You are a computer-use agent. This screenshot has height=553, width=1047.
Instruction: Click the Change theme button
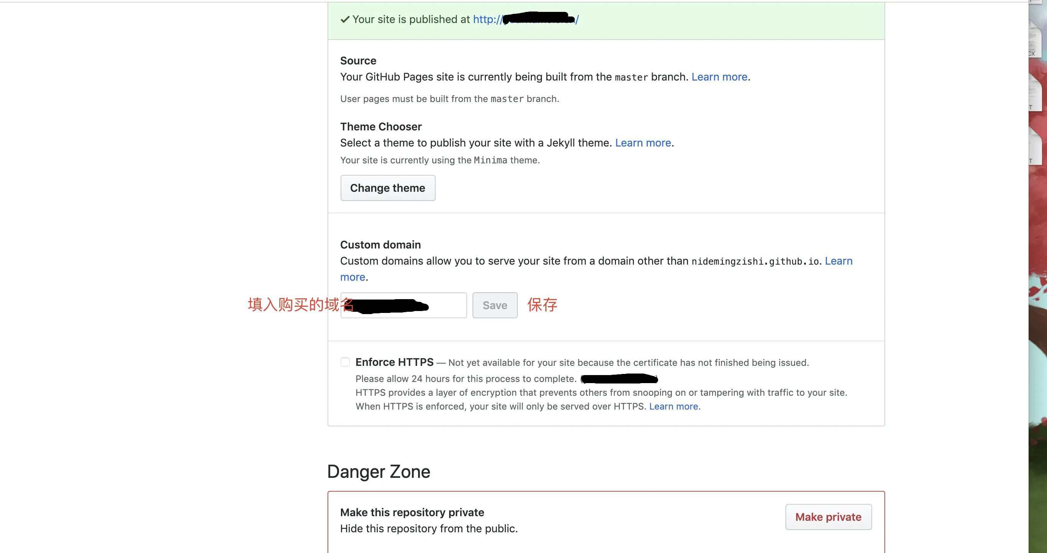coord(388,188)
